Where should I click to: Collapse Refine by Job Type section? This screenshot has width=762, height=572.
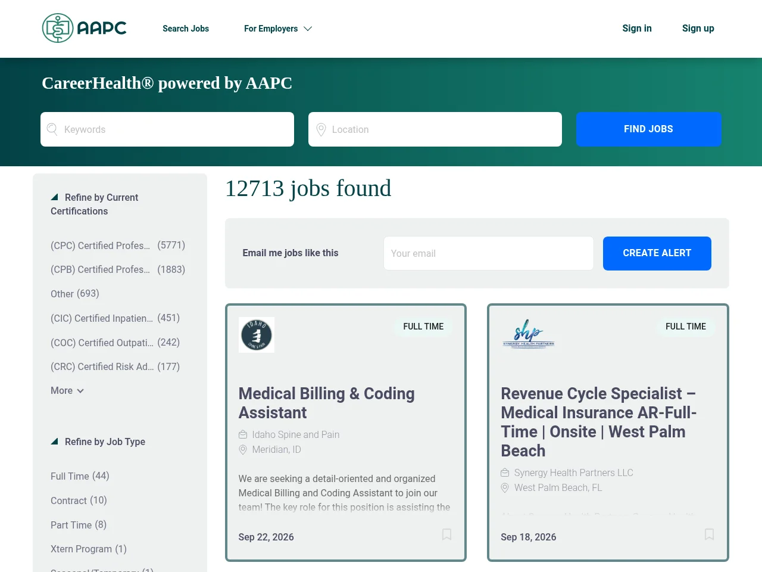pos(98,442)
